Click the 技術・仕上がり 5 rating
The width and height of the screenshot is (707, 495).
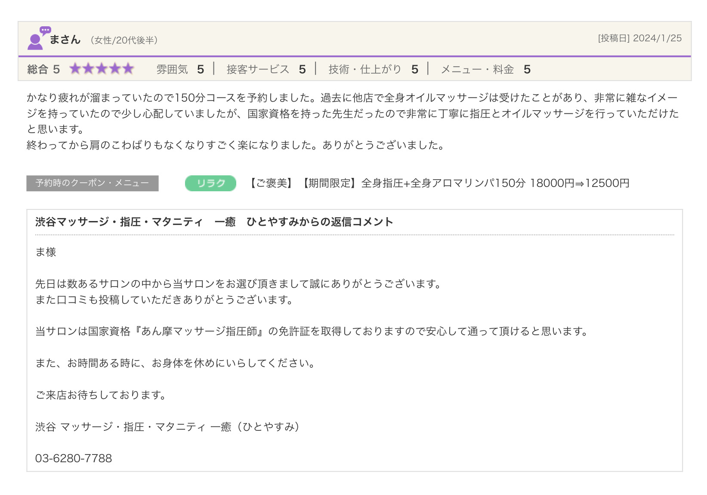pyautogui.click(x=374, y=69)
